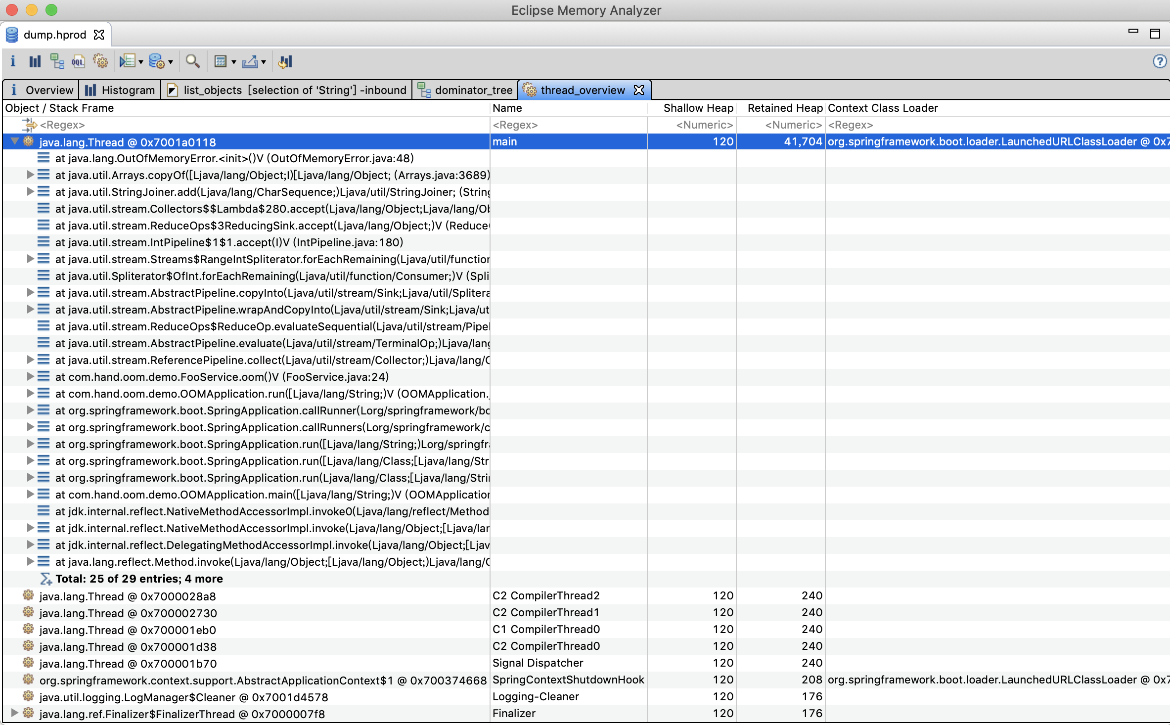Open the calculate retained size dropdown
This screenshot has width=1170, height=725.
pyautogui.click(x=234, y=62)
